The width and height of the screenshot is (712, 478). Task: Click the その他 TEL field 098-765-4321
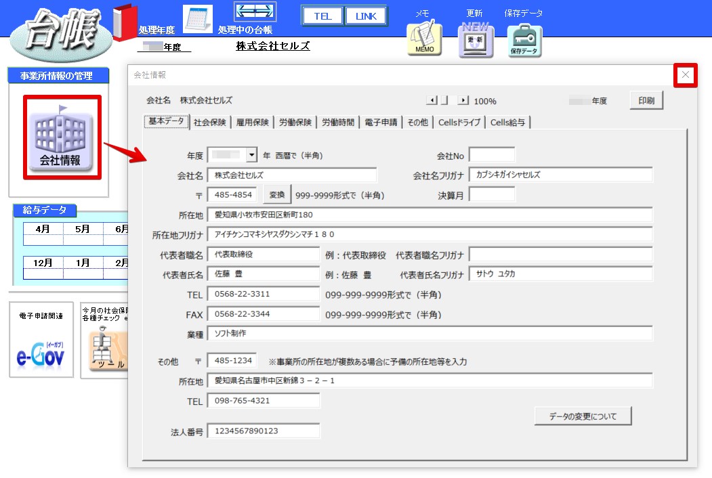pos(264,400)
